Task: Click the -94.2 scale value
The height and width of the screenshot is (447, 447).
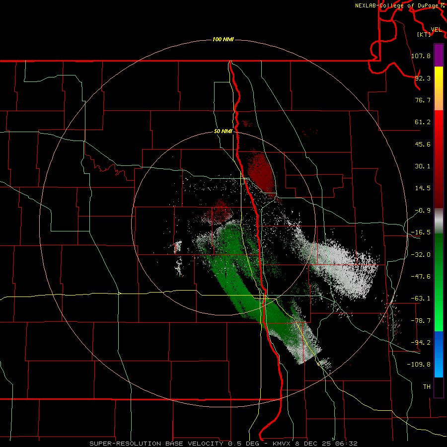Action: pos(421,343)
